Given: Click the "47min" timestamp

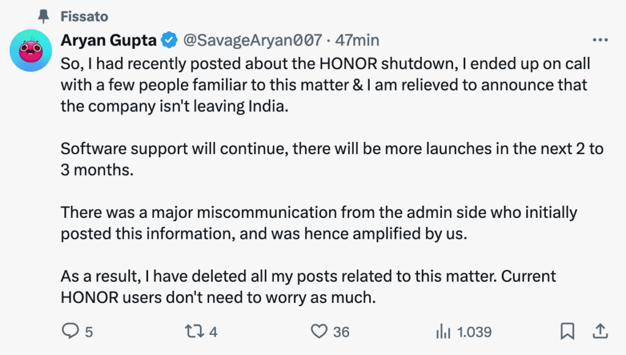Looking at the screenshot, I should click(358, 40).
